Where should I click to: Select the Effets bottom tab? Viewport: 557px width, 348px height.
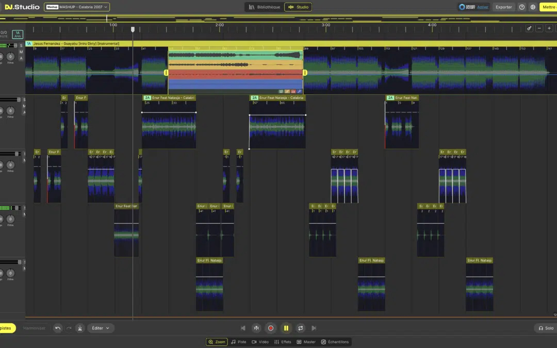(283, 342)
